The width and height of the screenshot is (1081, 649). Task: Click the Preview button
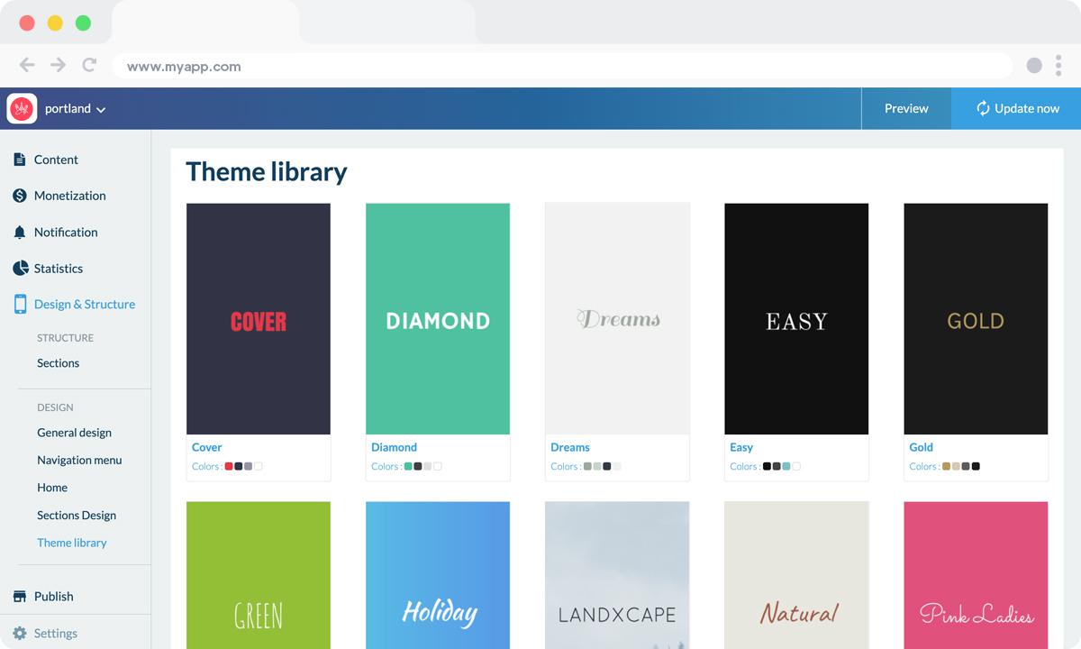906,108
